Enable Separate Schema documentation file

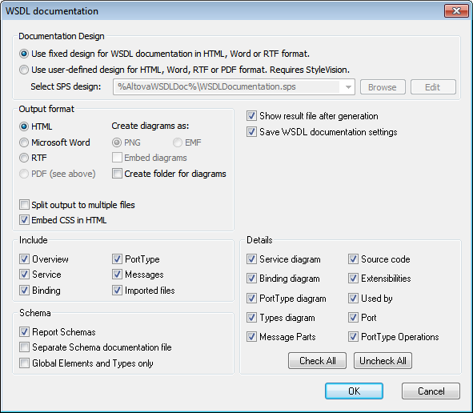24,347
